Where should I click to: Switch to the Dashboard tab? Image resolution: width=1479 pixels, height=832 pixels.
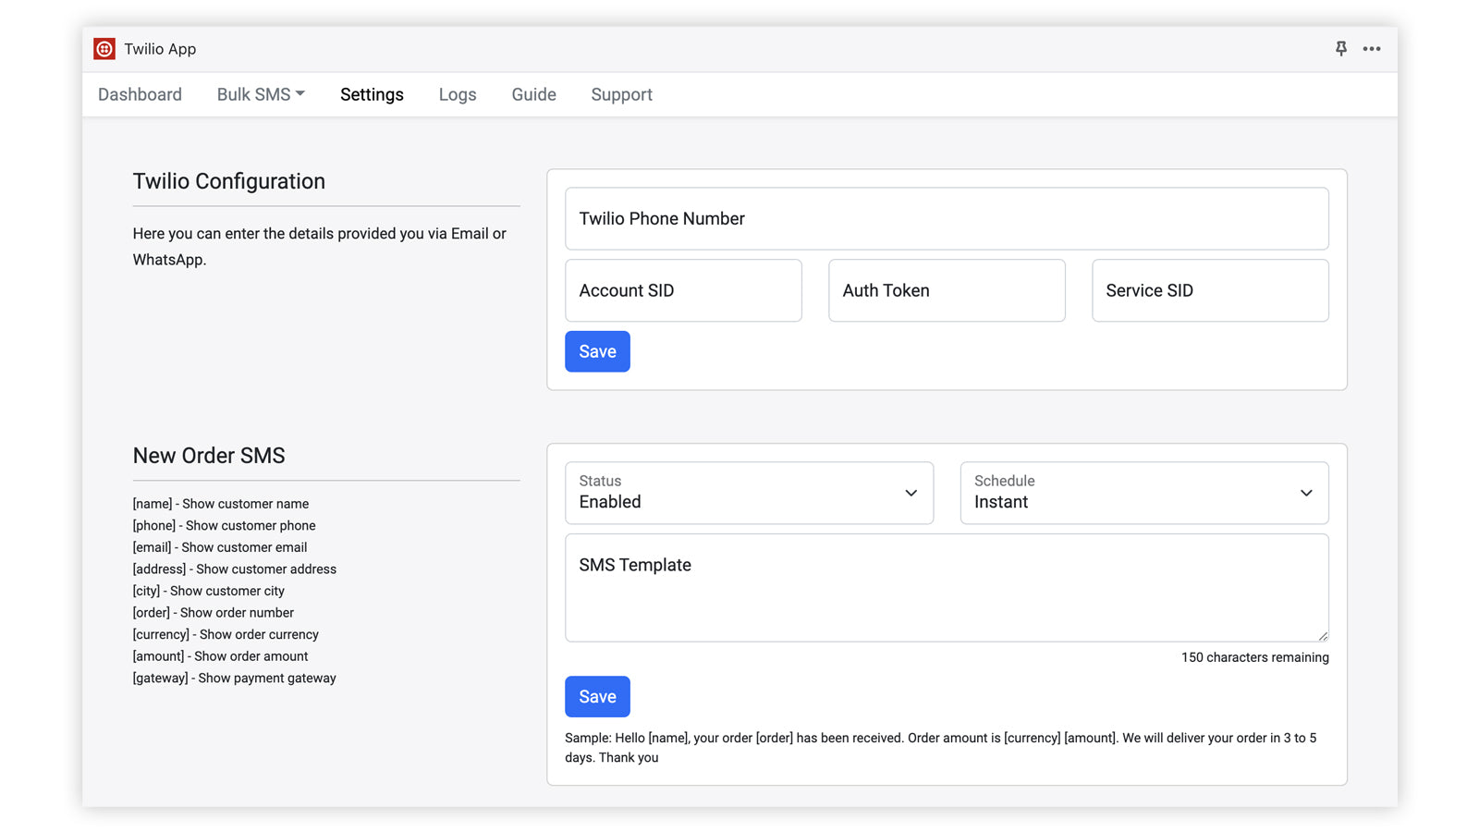[x=140, y=93]
